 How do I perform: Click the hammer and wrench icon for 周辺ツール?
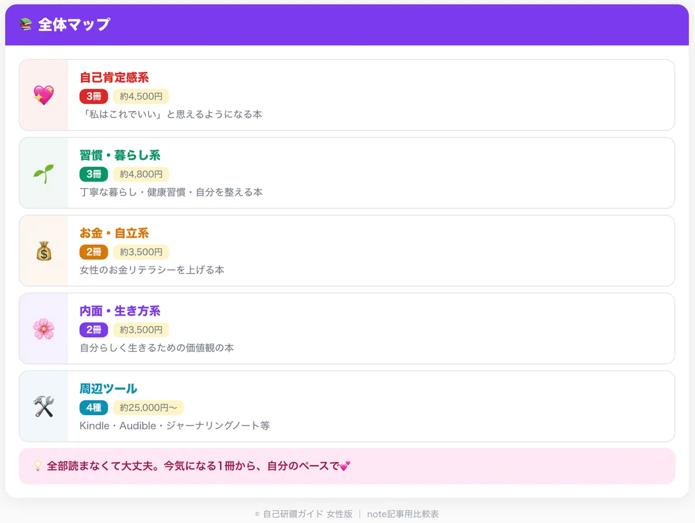click(x=43, y=406)
